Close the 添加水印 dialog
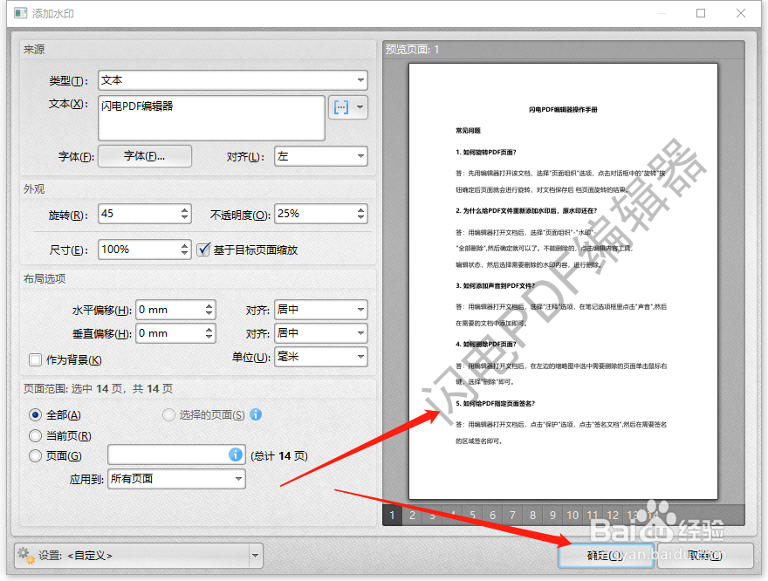The height and width of the screenshot is (581, 768). tap(741, 13)
